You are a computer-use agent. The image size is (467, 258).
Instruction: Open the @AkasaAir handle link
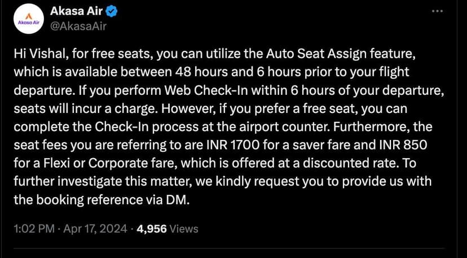click(x=78, y=25)
